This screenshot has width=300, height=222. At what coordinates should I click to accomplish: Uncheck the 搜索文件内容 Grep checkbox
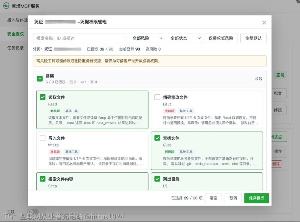(x=43, y=179)
